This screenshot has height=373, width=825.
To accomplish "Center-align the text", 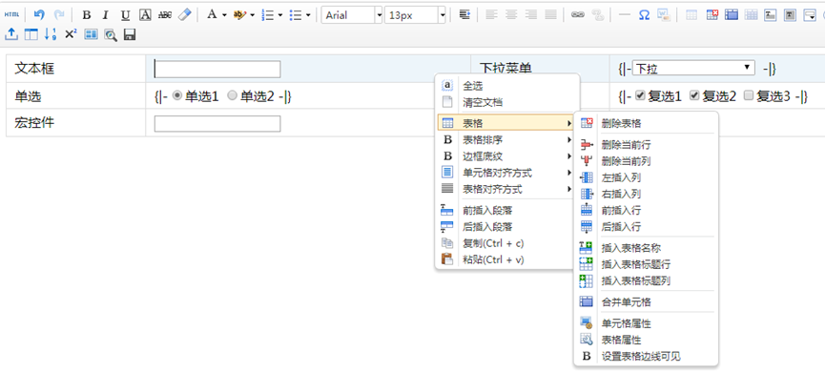I will coord(511,14).
